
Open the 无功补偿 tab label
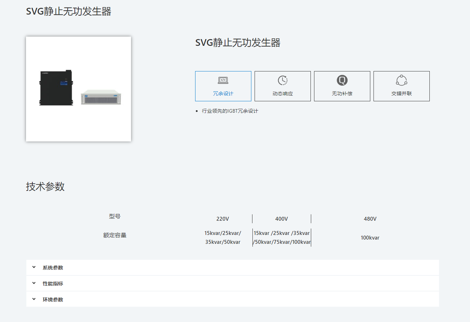point(342,93)
